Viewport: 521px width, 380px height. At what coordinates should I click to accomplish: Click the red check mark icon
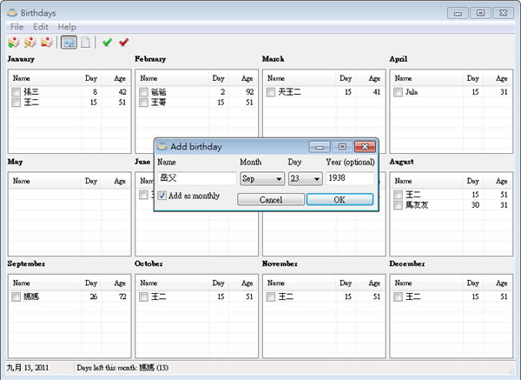(123, 42)
